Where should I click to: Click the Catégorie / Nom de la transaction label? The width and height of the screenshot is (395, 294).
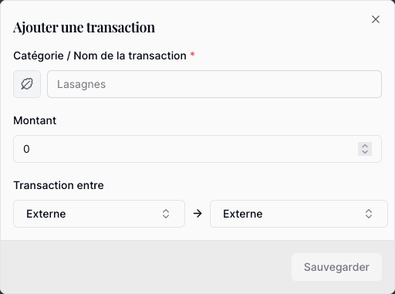pos(100,56)
